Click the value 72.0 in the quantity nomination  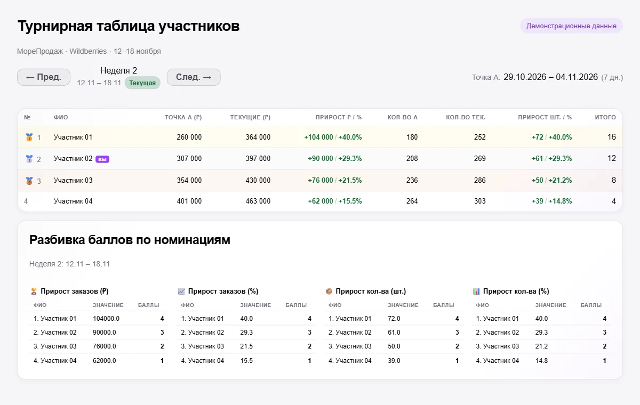394,319
